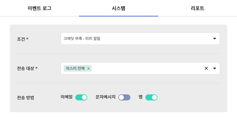This screenshot has width=237, height=119.
Task: Click the 전송 대상 * field label
Action: tap(27, 68)
